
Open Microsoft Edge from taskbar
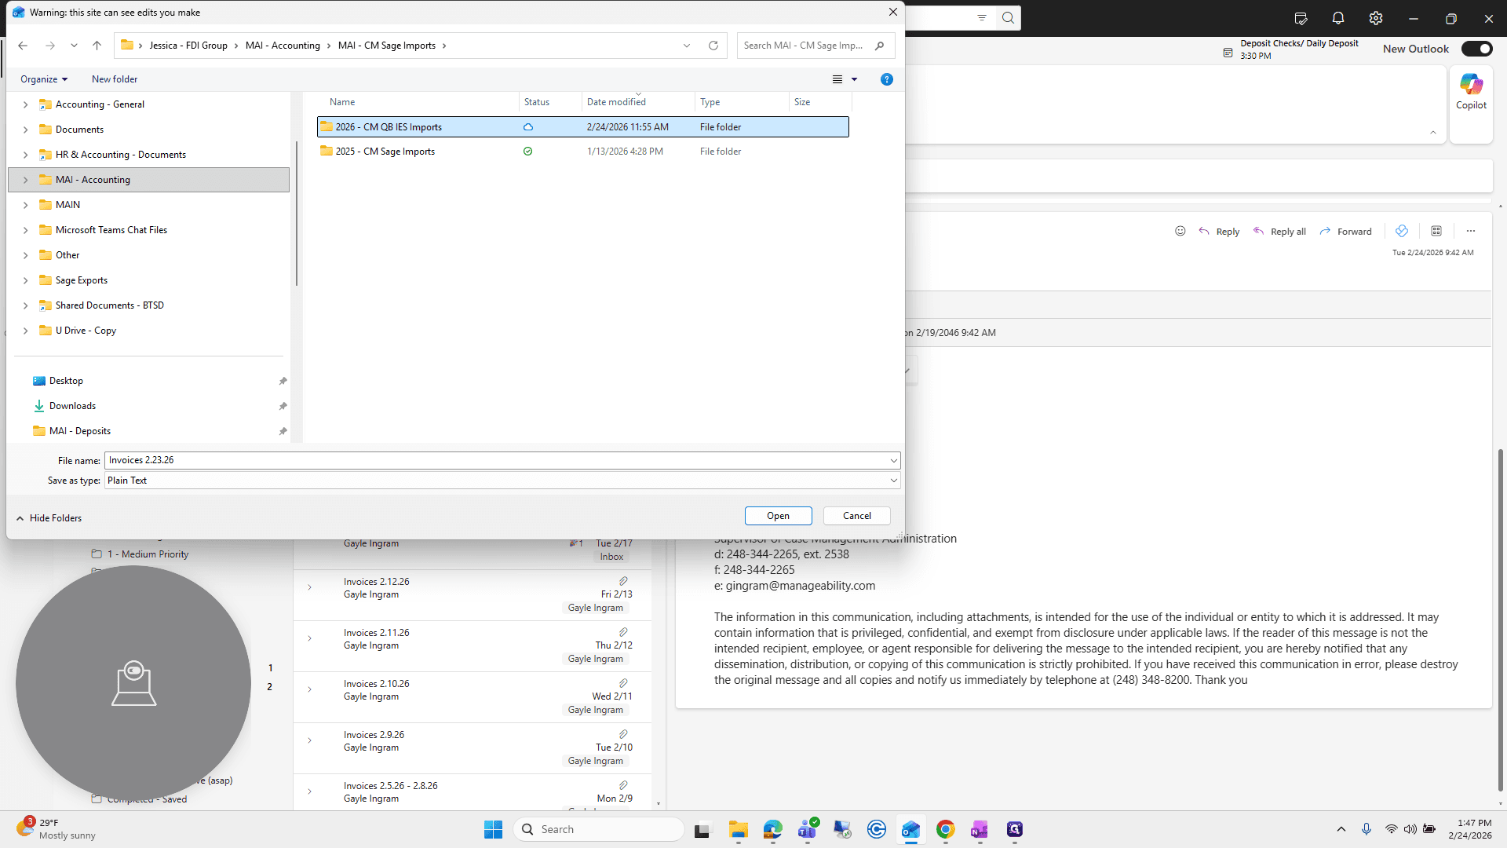(x=773, y=829)
